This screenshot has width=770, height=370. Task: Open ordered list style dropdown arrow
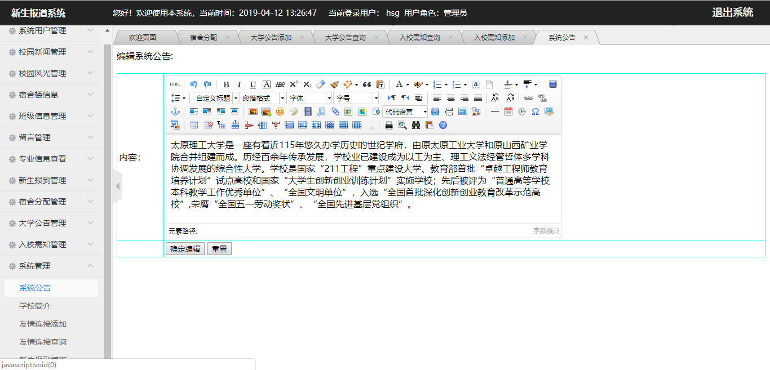click(x=446, y=84)
